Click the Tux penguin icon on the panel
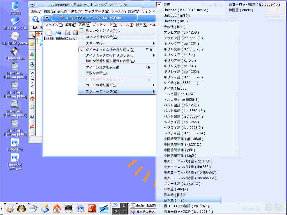The height and width of the screenshot is (215, 287). (22, 208)
